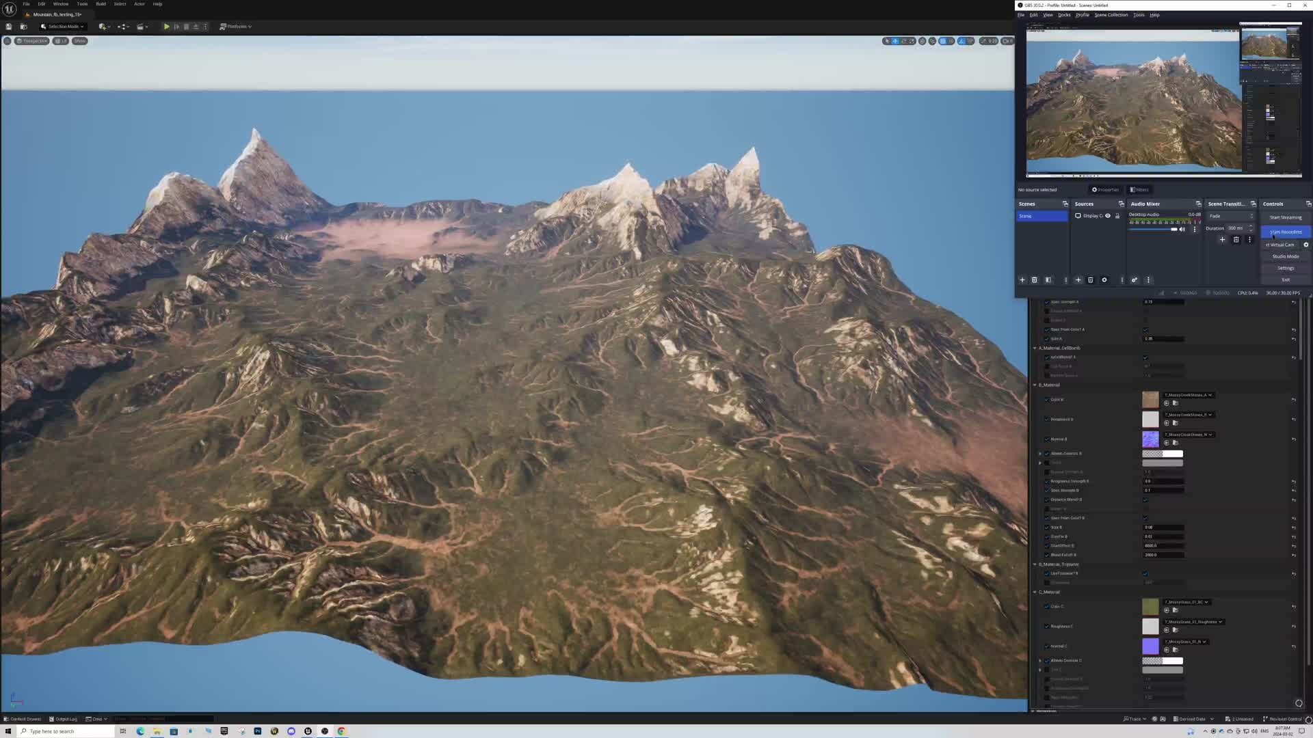Open the Cinematics clapperboard icon
Viewport: 1313px width, 738px height.
pyautogui.click(x=140, y=26)
